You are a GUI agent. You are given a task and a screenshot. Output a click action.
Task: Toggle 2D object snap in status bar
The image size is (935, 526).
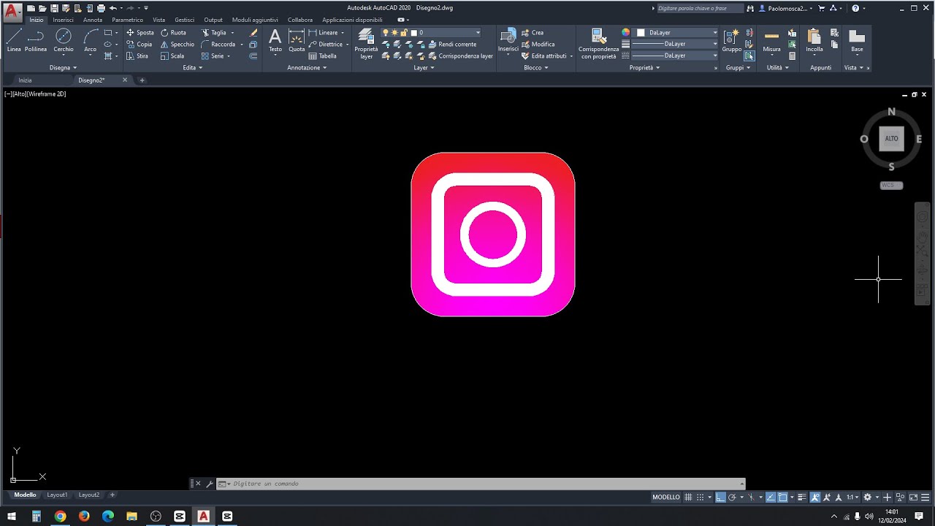click(782, 497)
